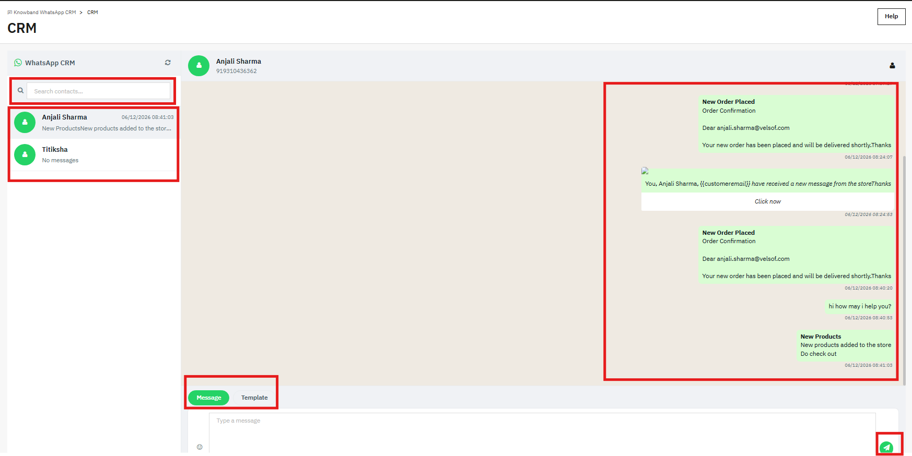Click the contact timestamp 06/12/2026 08:41:03 in sidebar
Viewport: 912px width, 456px height.
pos(147,117)
